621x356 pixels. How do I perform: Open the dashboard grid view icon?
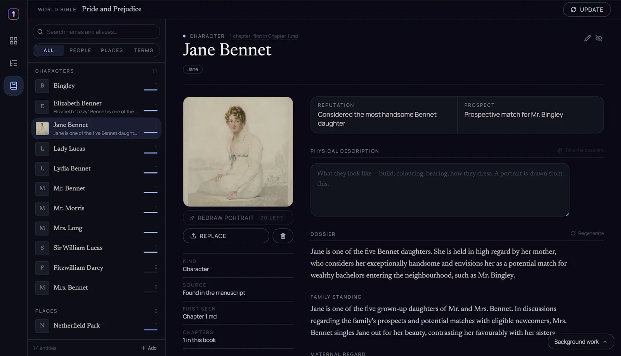(x=14, y=41)
